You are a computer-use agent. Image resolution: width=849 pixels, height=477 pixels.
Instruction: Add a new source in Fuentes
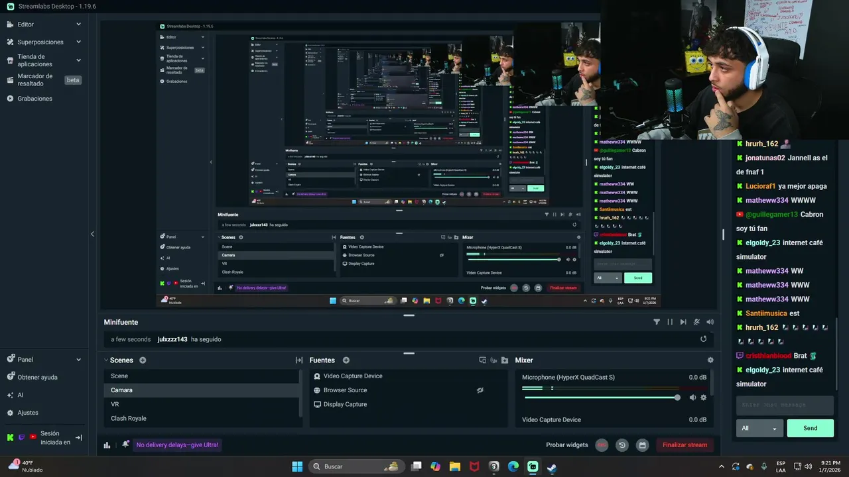pyautogui.click(x=346, y=360)
